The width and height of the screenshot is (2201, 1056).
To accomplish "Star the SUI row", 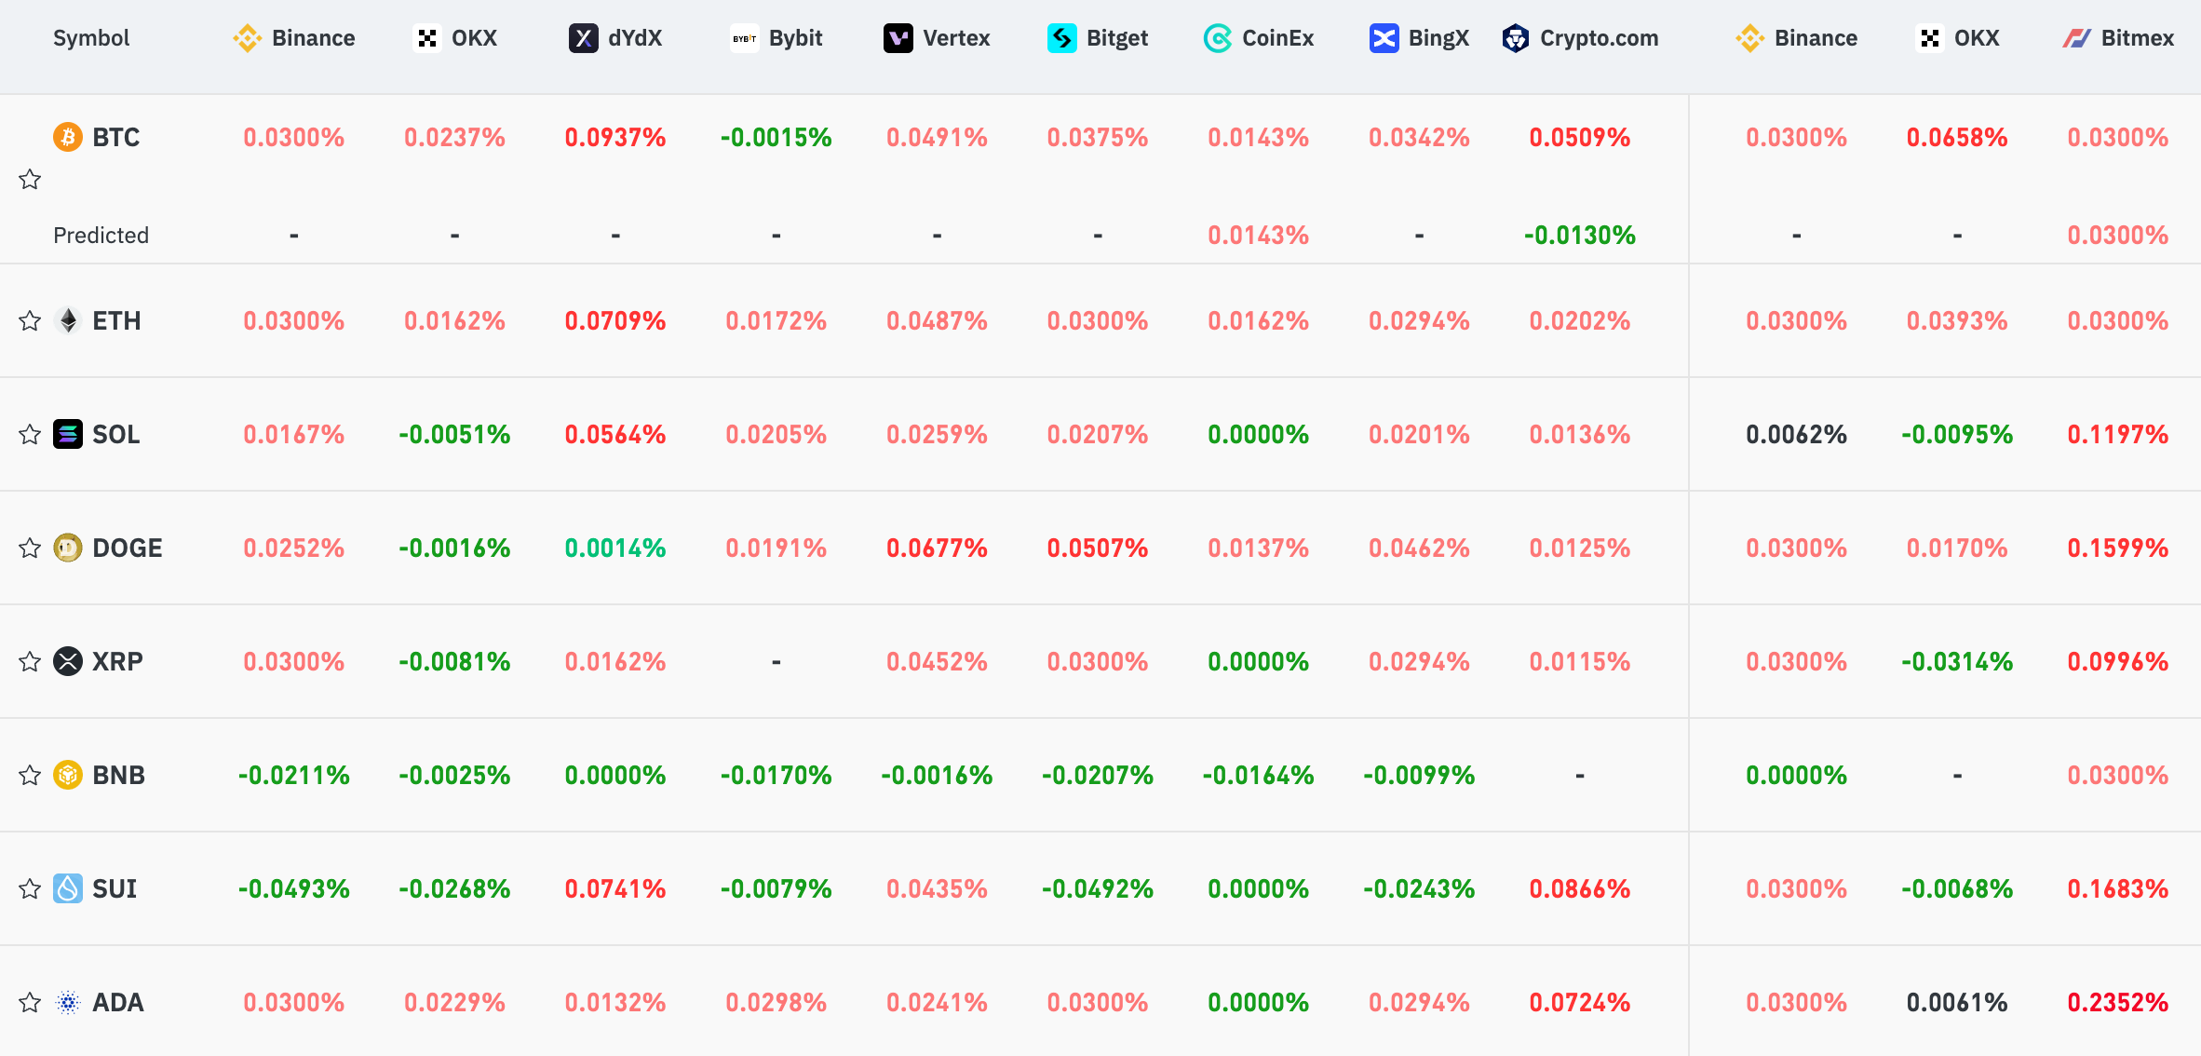I will coord(30,889).
